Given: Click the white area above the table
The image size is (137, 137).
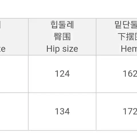Looking at the screenshot, I should pyautogui.click(x=68, y=9).
